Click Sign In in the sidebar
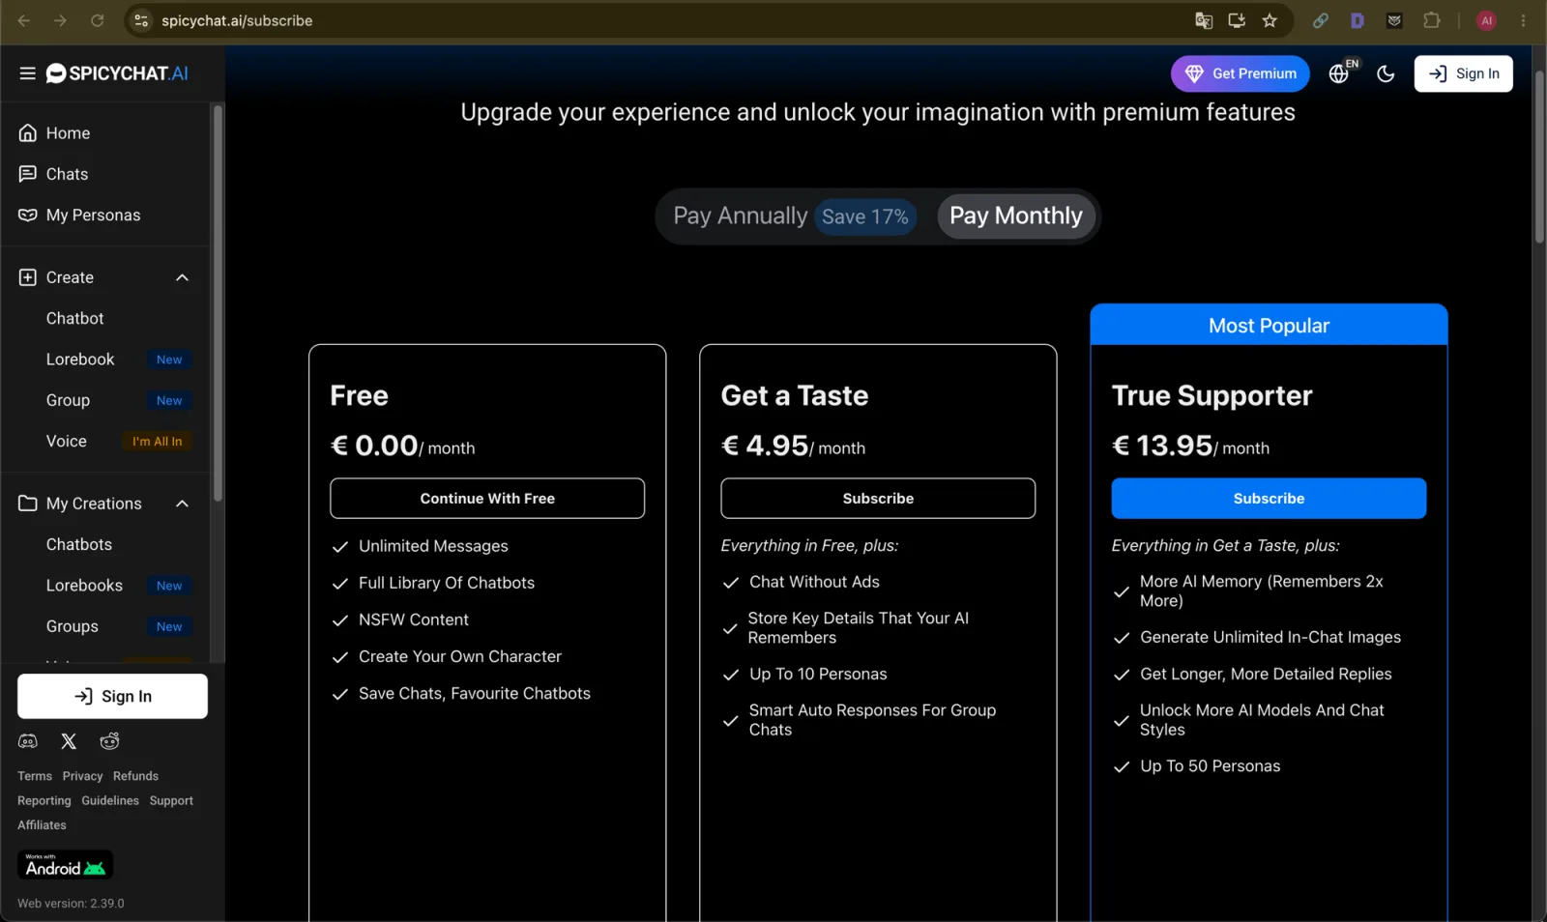 pyautogui.click(x=112, y=696)
